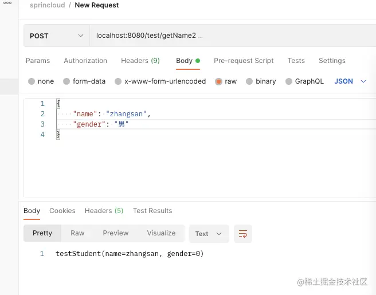Image resolution: width=376 pixels, height=295 pixels.
Task: Open the Authorization tab
Action: [85, 61]
